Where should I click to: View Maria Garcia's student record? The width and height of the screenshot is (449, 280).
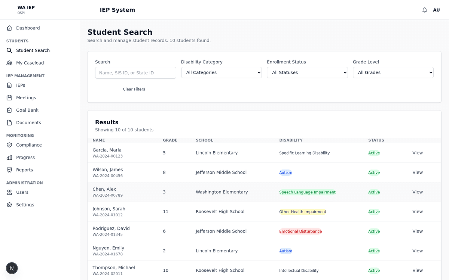pos(417,153)
